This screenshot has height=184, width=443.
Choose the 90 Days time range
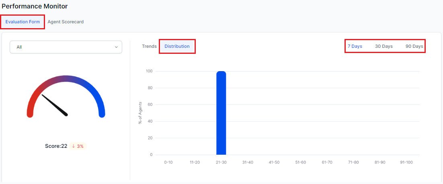(x=414, y=46)
